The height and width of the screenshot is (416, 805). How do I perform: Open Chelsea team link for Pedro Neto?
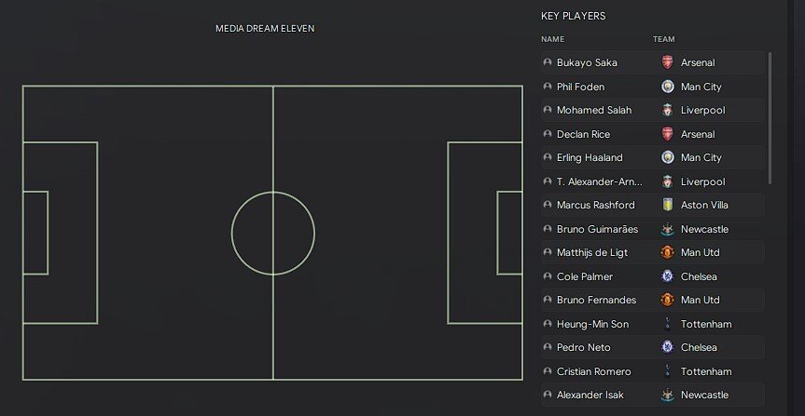(x=701, y=347)
